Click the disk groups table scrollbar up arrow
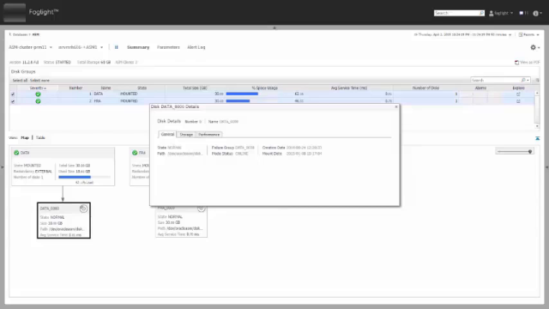 (537, 94)
